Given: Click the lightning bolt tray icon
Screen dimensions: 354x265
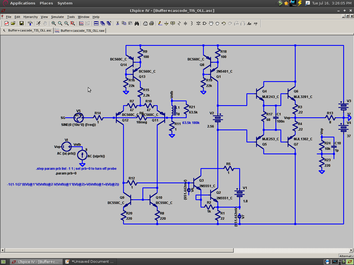Looking at the screenshot, I should click(300, 3).
